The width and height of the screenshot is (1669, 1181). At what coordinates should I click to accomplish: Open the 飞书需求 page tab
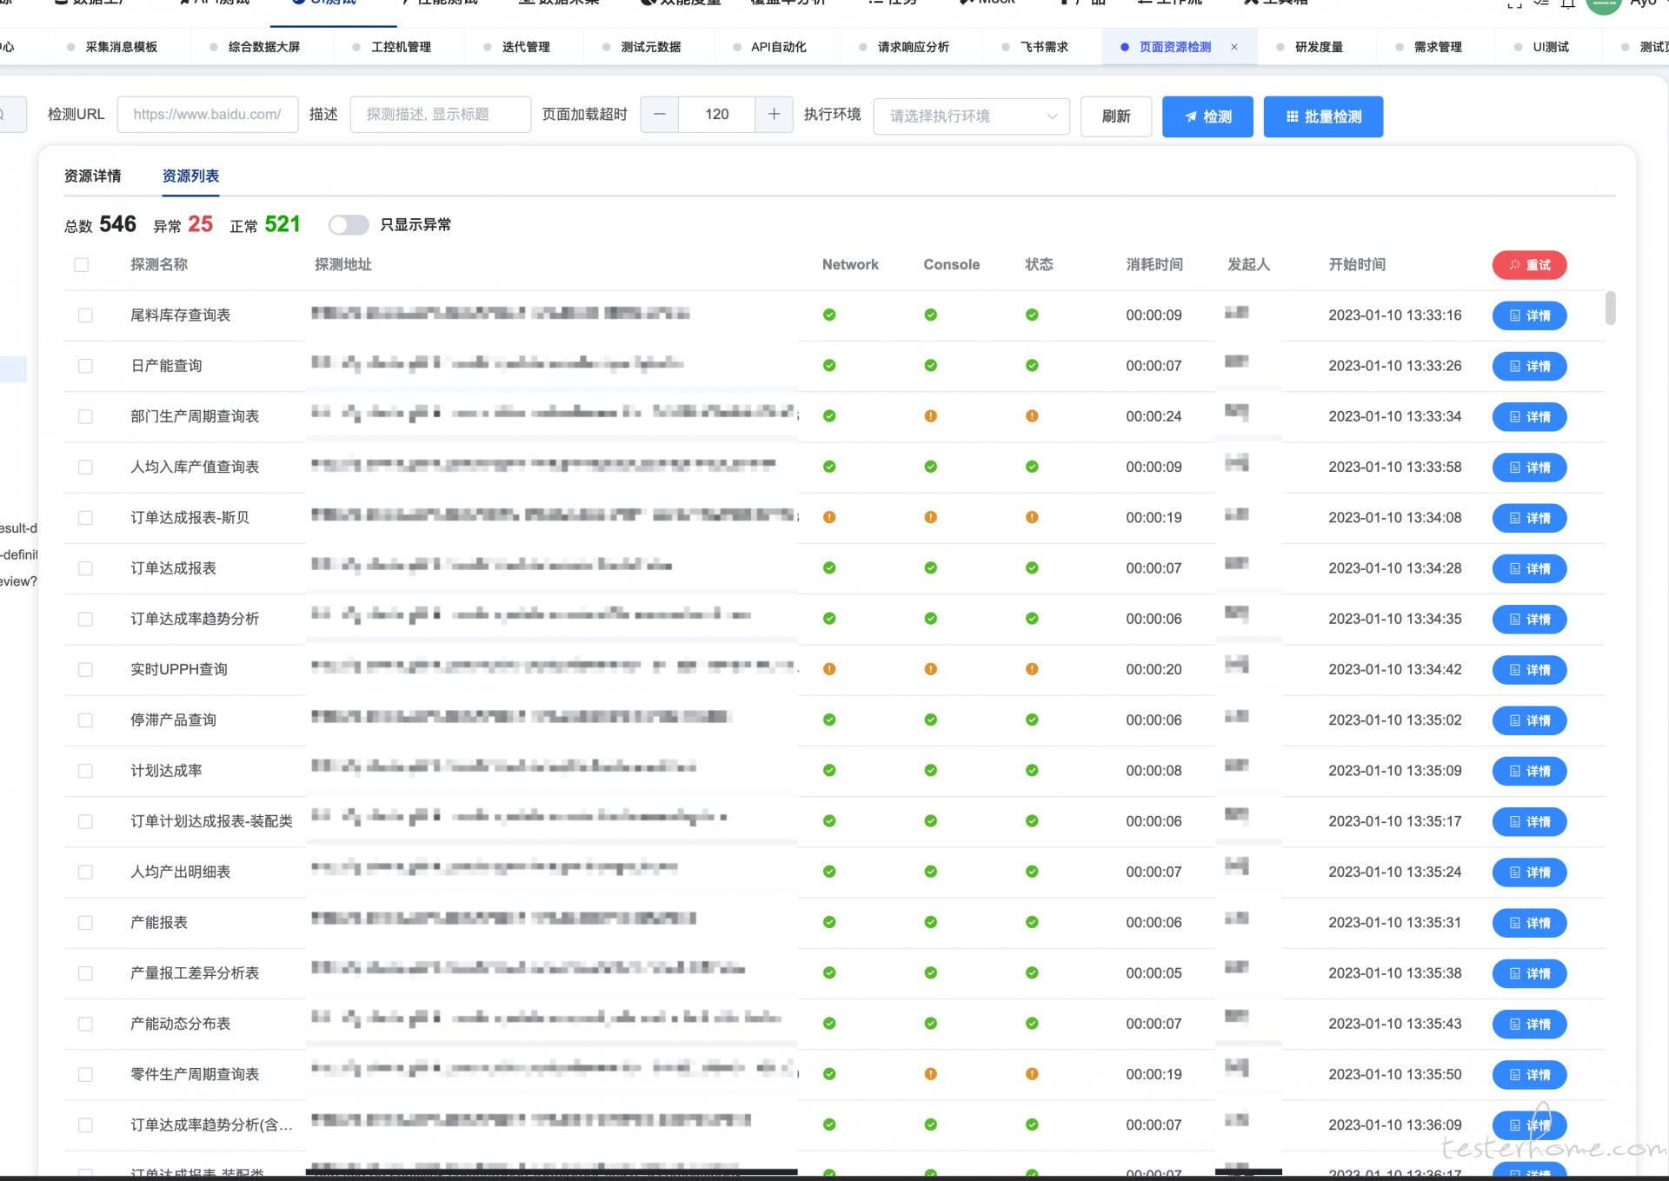coord(1044,47)
